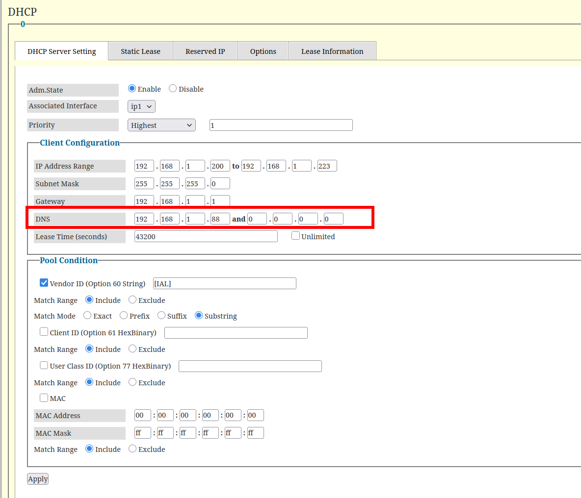Select Enable for Adm.State

pos(132,89)
